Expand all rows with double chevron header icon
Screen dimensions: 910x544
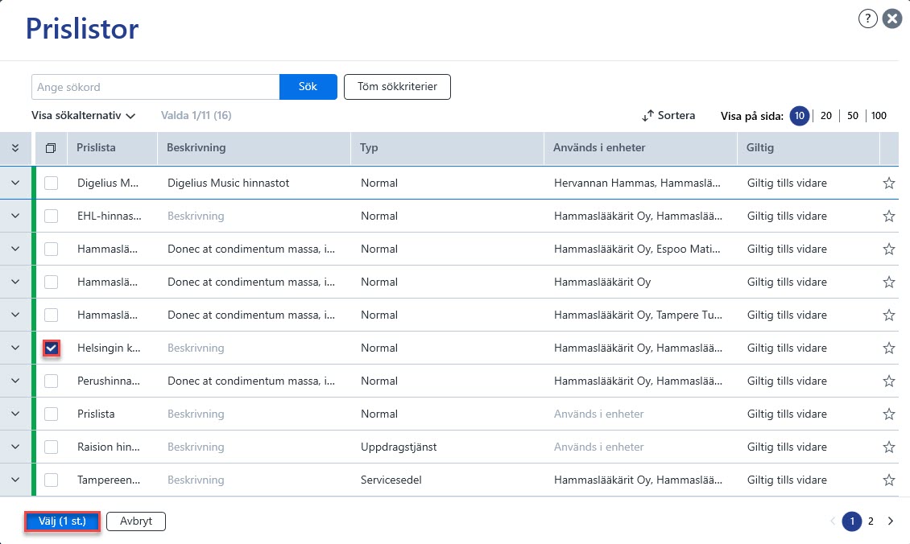[x=15, y=148]
